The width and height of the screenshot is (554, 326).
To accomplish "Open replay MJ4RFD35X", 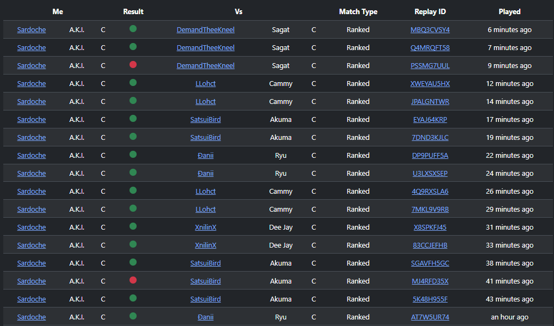I will [x=430, y=281].
